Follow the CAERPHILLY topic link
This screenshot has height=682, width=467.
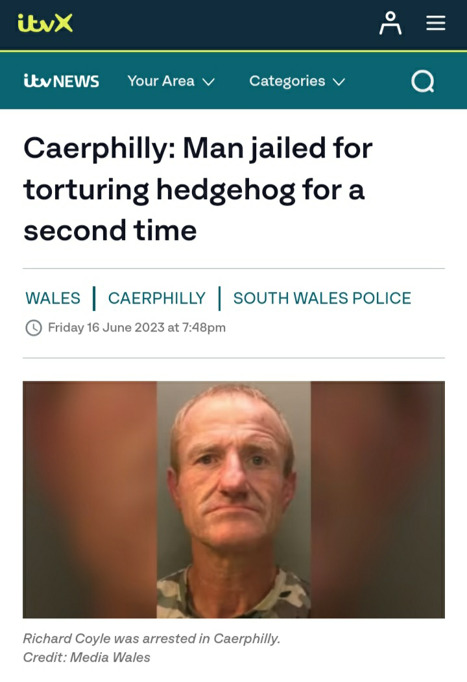pos(156,298)
